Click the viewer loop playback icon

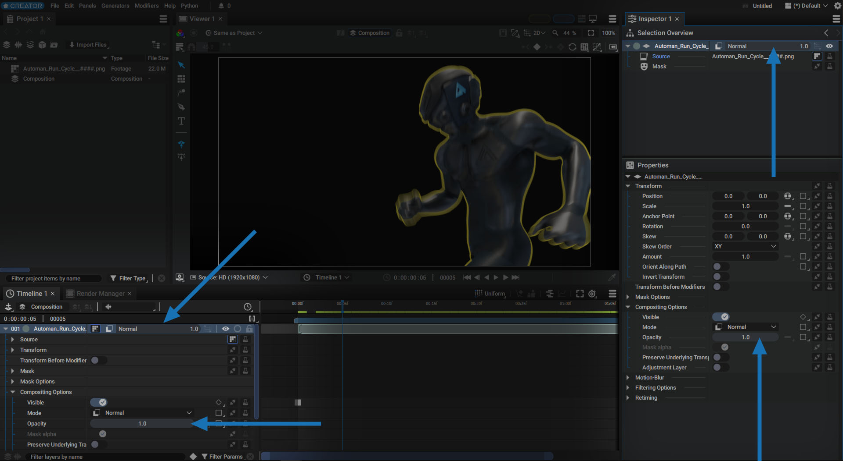[572, 47]
